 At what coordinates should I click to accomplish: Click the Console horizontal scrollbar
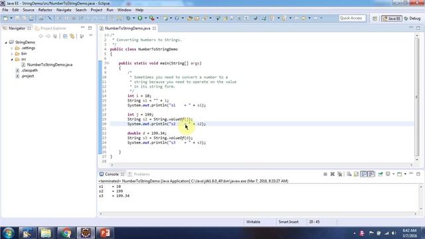click(x=258, y=214)
